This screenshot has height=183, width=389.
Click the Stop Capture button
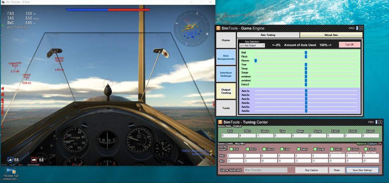point(311,170)
